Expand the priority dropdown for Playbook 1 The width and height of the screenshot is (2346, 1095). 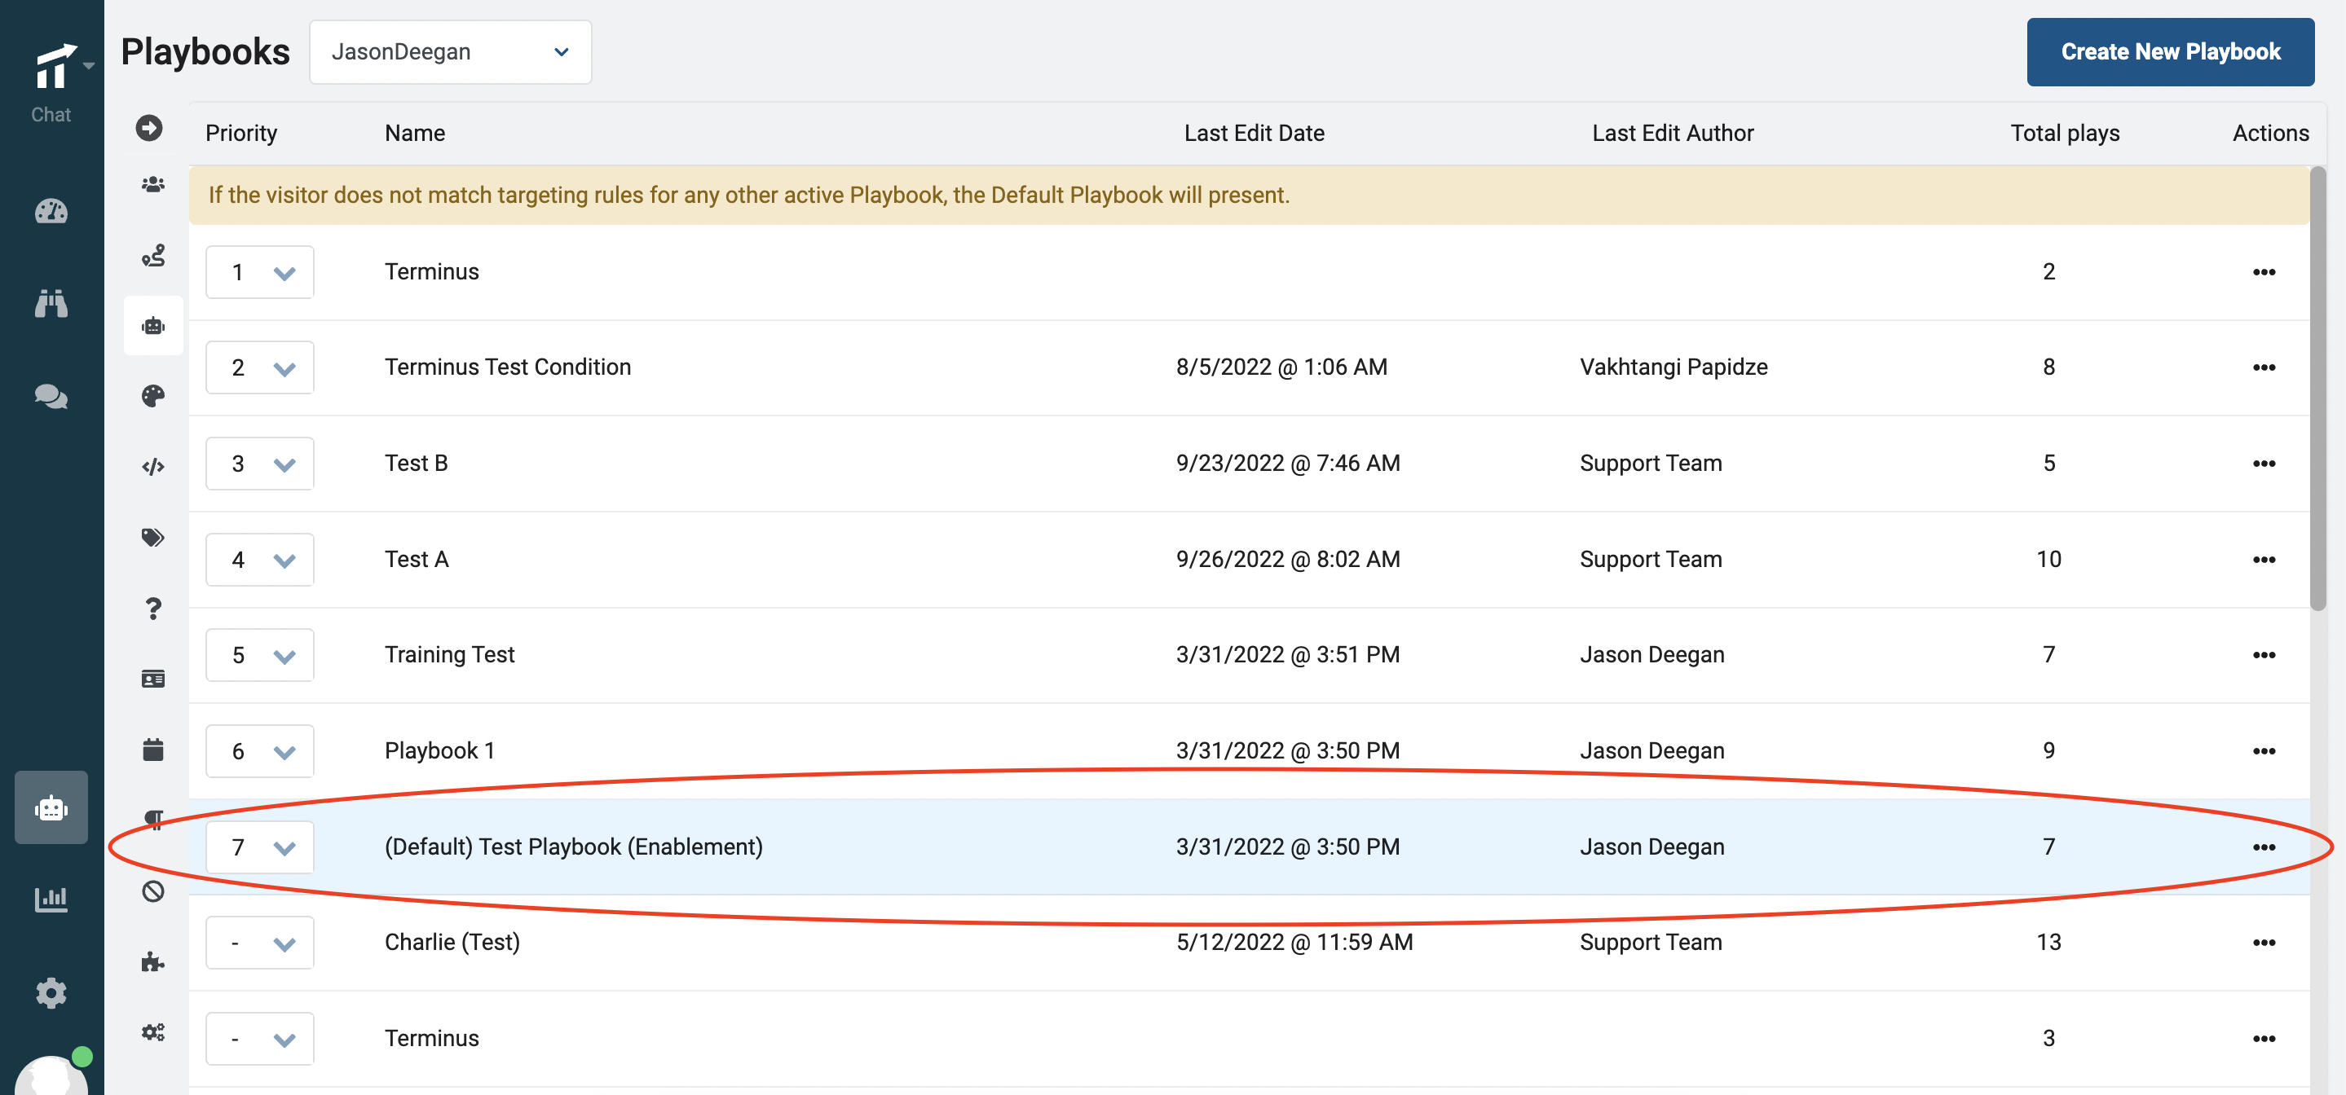pos(259,751)
